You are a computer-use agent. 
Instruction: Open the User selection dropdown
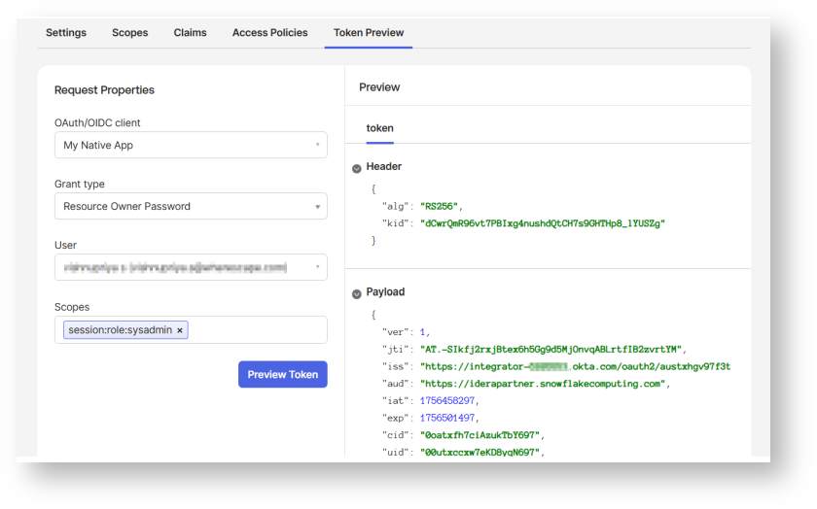click(x=191, y=267)
